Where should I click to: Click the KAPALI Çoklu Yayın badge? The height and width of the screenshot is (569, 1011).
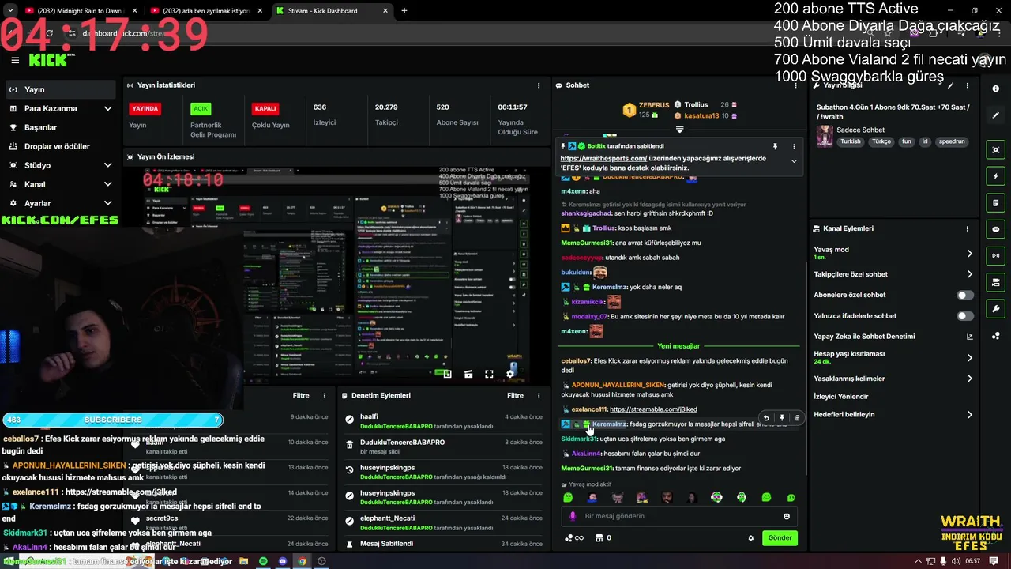click(x=265, y=108)
